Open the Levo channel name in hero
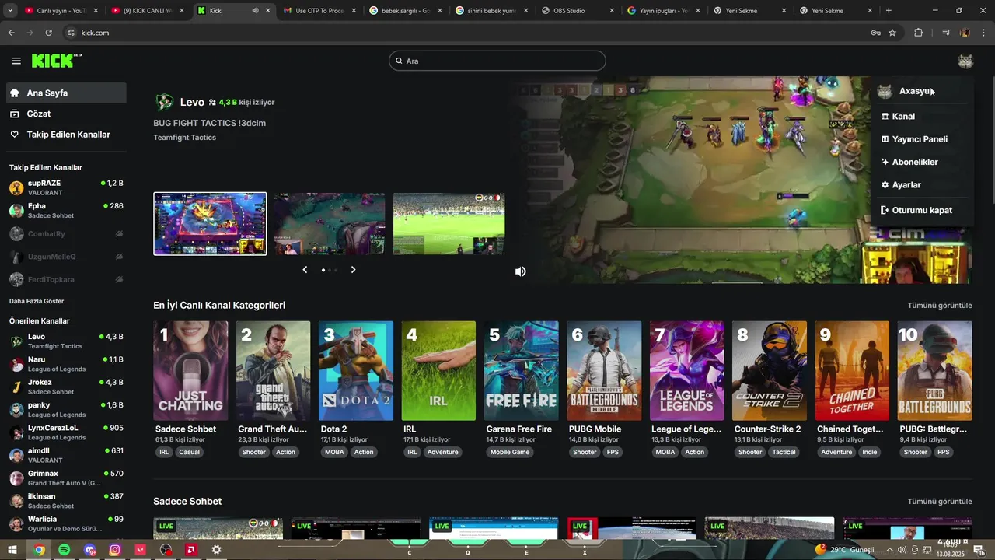This screenshot has height=560, width=995. pyautogui.click(x=192, y=102)
